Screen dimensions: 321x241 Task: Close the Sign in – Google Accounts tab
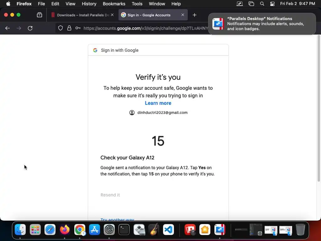[183, 15]
